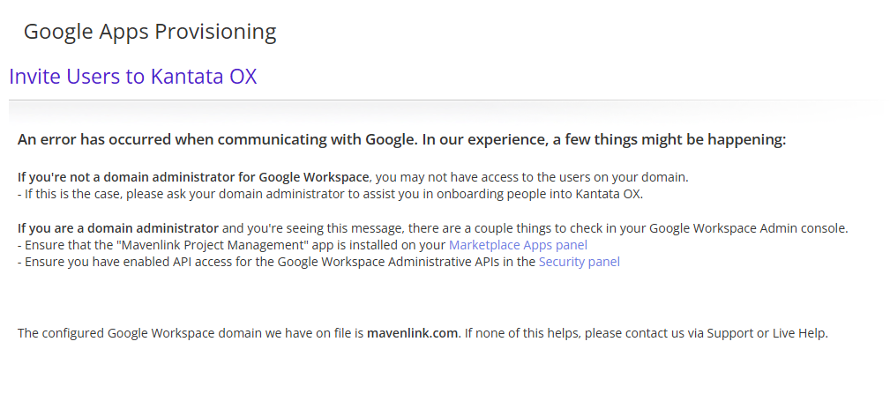Click the line about asking your domain administrator
The image size is (890, 401).
click(330, 194)
